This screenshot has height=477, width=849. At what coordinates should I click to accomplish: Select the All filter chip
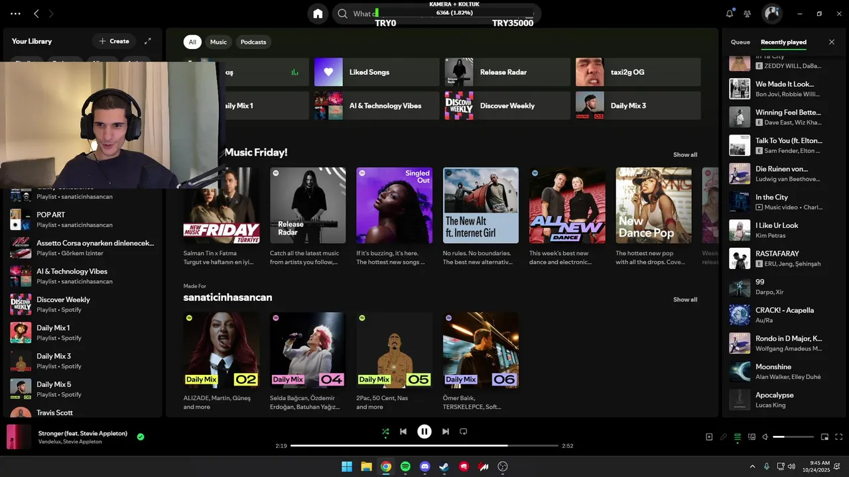click(x=192, y=42)
